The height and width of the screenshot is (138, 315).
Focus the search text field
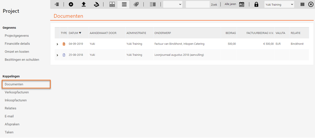[x=198, y=4]
